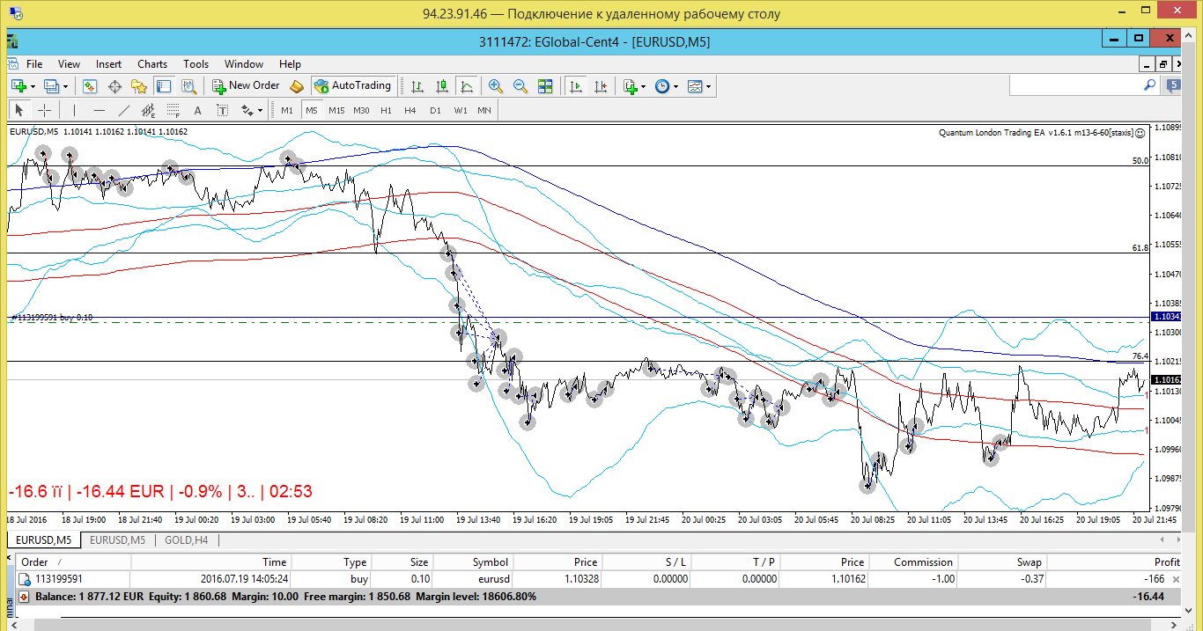1203x631 pixels.
Task: Expand the New Chart dropdown arrow
Action: coord(33,86)
